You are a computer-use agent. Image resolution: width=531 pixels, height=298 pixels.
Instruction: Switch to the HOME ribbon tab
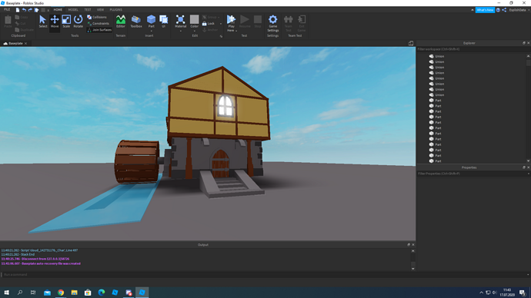coord(58,10)
